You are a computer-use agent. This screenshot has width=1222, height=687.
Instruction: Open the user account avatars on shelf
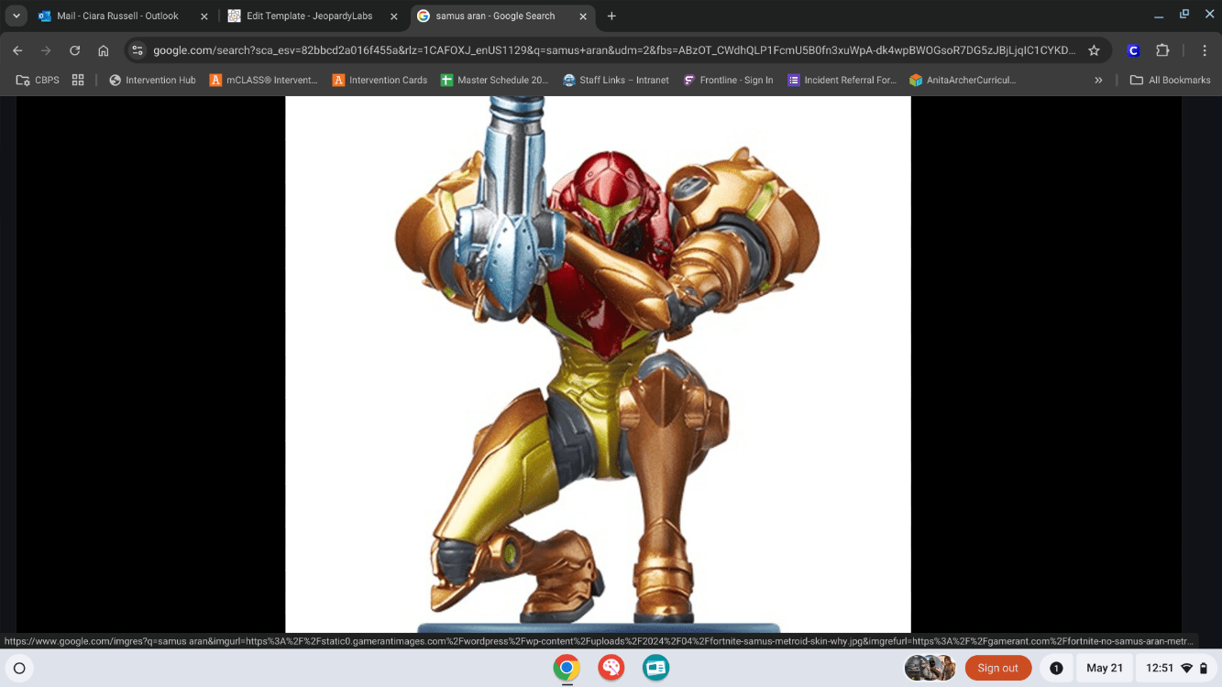930,668
